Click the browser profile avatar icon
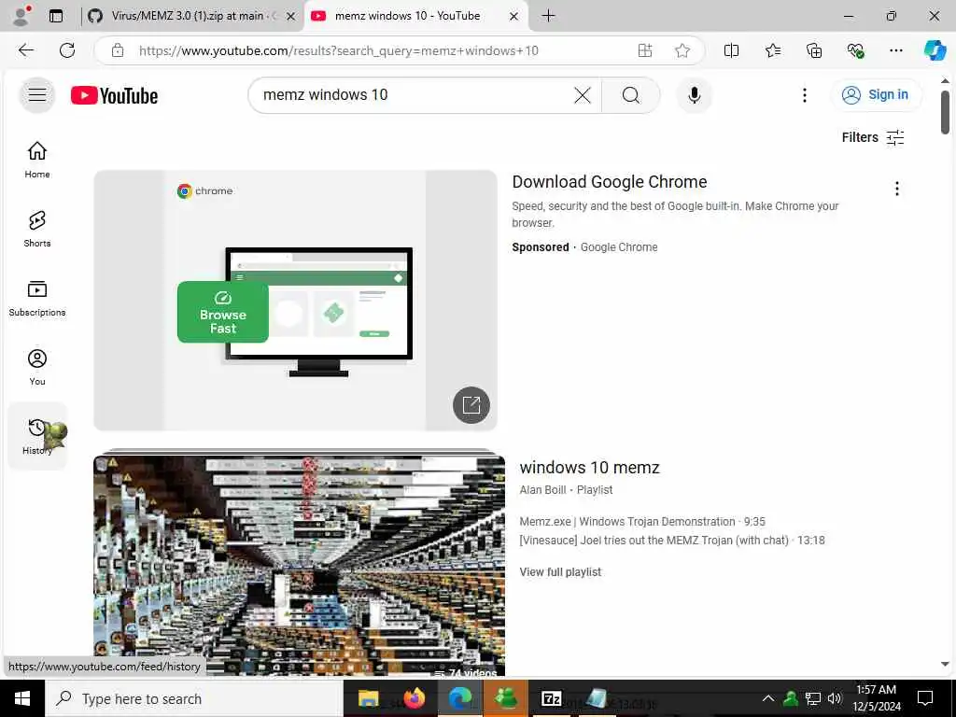This screenshot has height=717, width=956. (x=21, y=16)
